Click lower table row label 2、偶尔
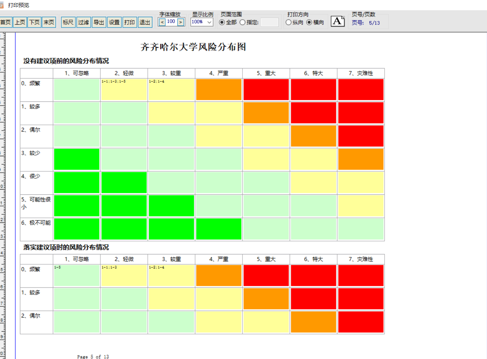The image size is (487, 359). [36, 322]
